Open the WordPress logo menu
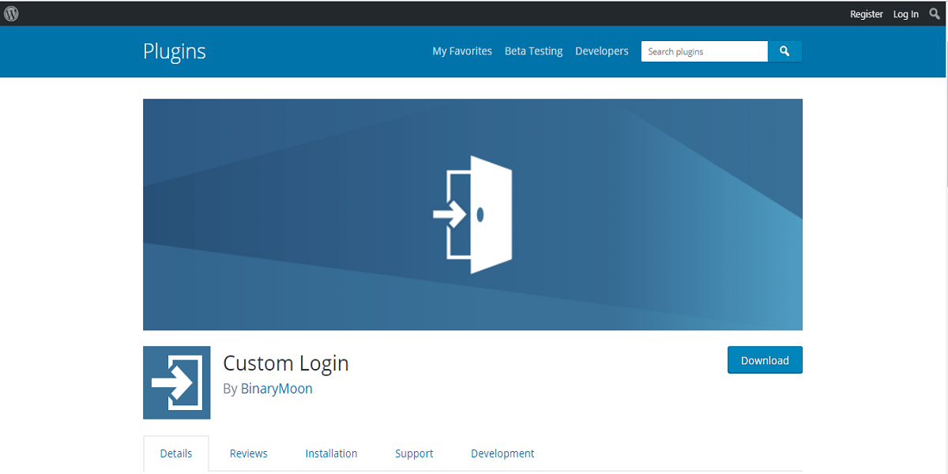The height and width of the screenshot is (474, 948). (11, 13)
